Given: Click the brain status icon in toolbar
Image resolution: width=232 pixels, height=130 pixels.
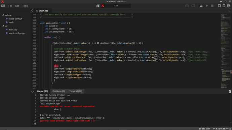Looking at the screenshot, I should 193,6.
